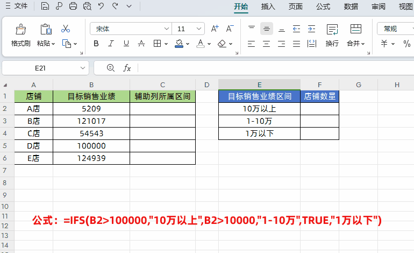Open the font color dropdown arrow
The width and height of the screenshot is (414, 253).
click(x=209, y=44)
